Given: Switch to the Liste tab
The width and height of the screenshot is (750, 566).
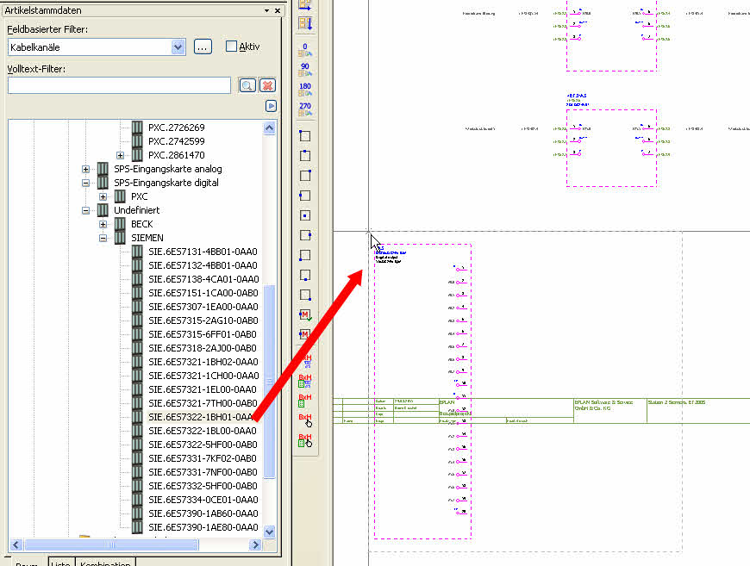Looking at the screenshot, I should tap(60, 563).
